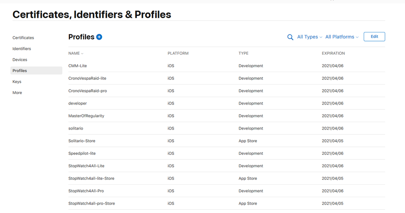Expand the All Platforms filter dropdown
Viewport: 405px width, 213px height.
[x=342, y=37]
